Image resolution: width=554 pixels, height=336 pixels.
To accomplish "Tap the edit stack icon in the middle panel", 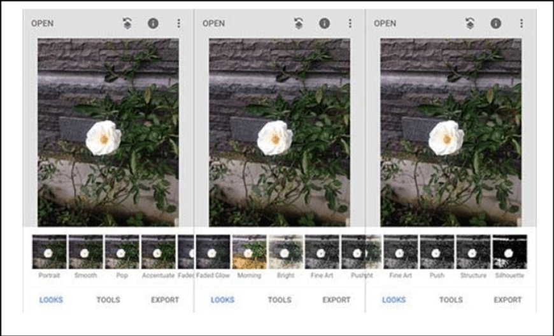I will [x=299, y=24].
